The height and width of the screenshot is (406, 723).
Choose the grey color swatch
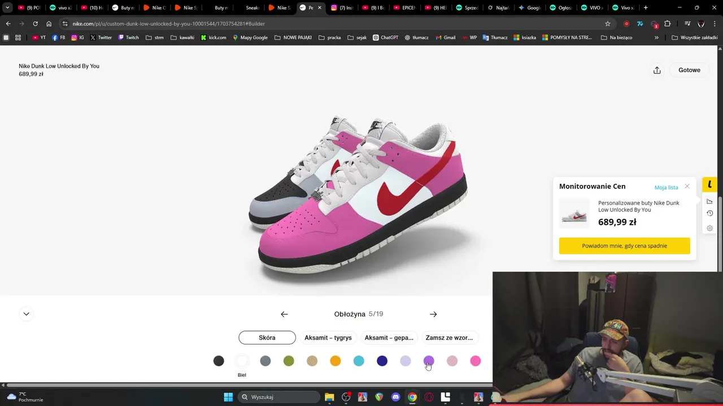click(x=265, y=361)
